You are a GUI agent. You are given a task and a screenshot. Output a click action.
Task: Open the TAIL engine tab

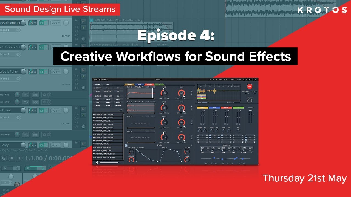click(159, 85)
